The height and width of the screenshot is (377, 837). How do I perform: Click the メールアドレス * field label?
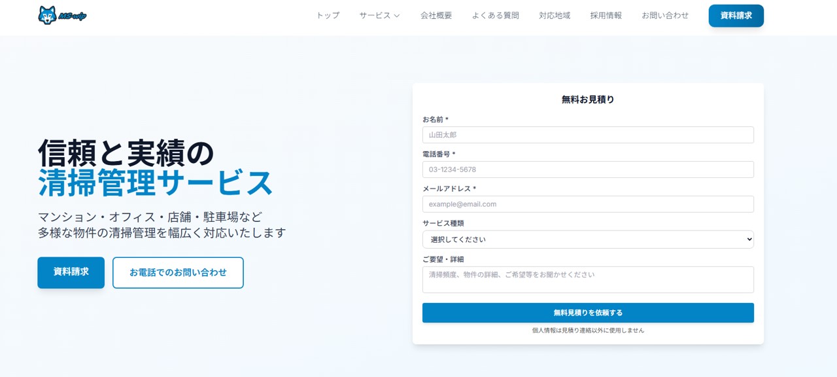(x=449, y=188)
